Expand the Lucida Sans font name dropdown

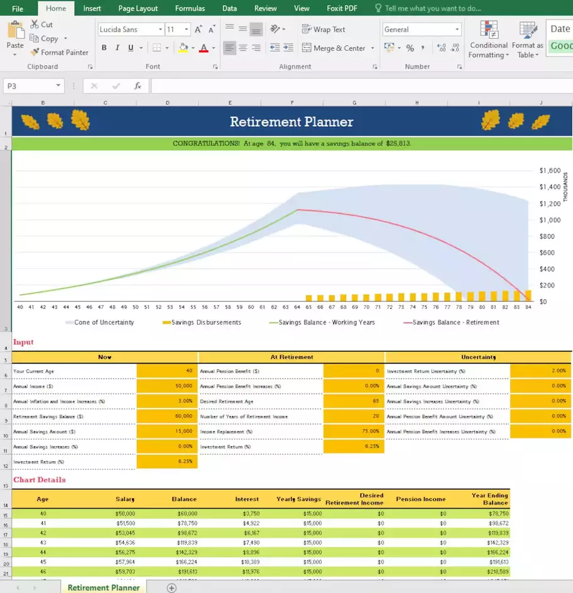(x=159, y=30)
